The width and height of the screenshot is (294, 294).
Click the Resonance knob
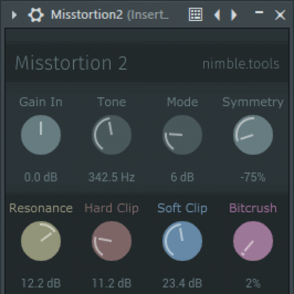[41, 241]
